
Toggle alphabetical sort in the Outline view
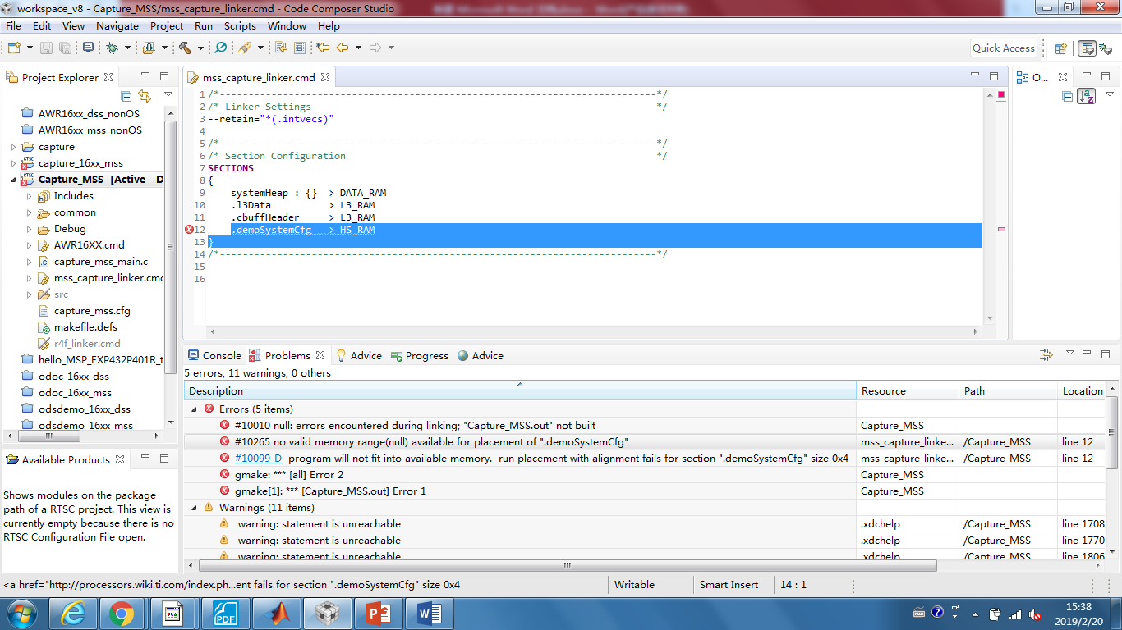1087,96
